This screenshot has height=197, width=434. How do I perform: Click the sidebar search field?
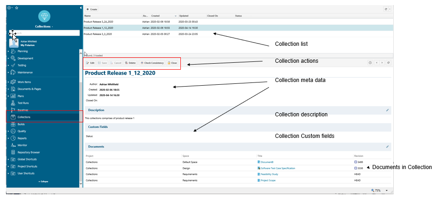click(x=44, y=33)
